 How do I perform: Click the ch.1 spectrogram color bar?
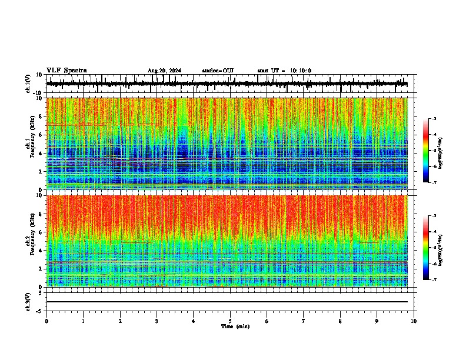point(426,151)
